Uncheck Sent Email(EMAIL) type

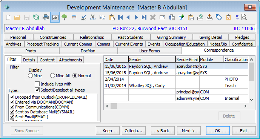click(12, 117)
